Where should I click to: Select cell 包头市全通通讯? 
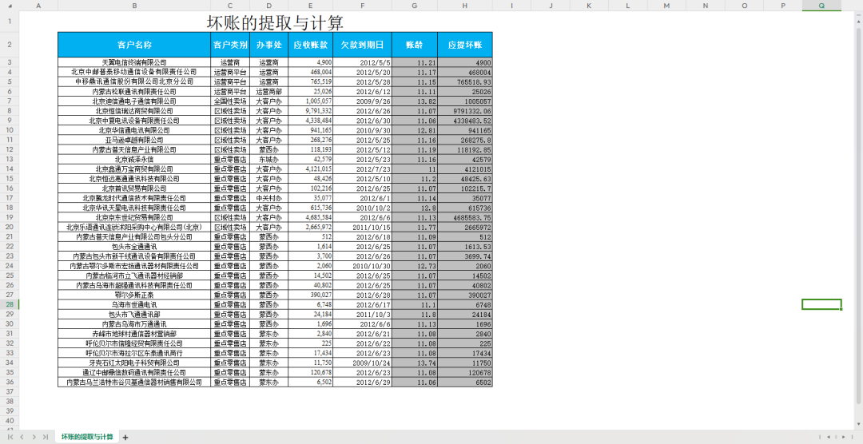click(134, 247)
